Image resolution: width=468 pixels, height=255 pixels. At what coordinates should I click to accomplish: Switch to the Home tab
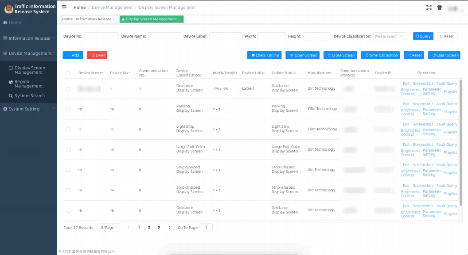coord(67,19)
